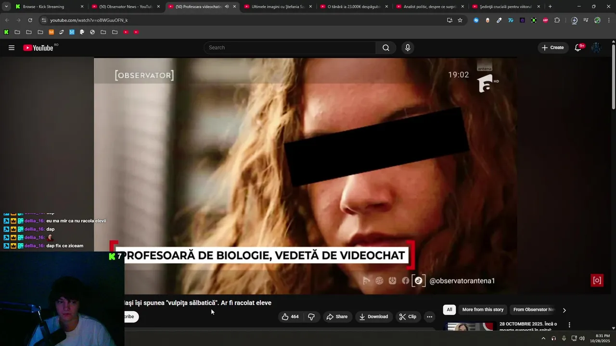
Task: Install app icon in address bar
Action: click(x=449, y=20)
